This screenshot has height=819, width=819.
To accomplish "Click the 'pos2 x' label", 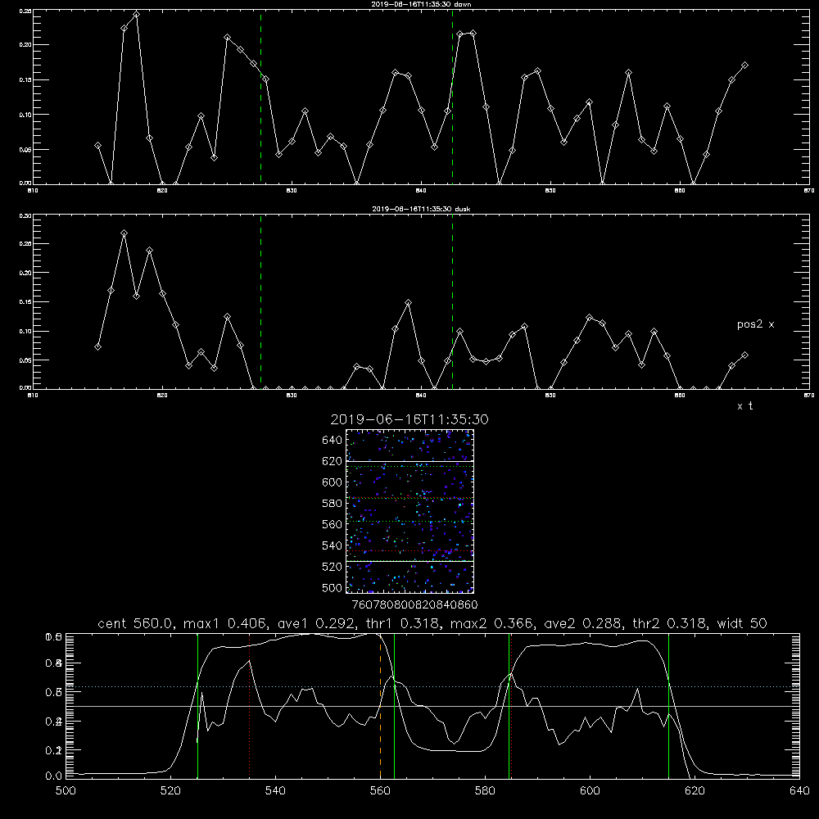I will point(755,324).
